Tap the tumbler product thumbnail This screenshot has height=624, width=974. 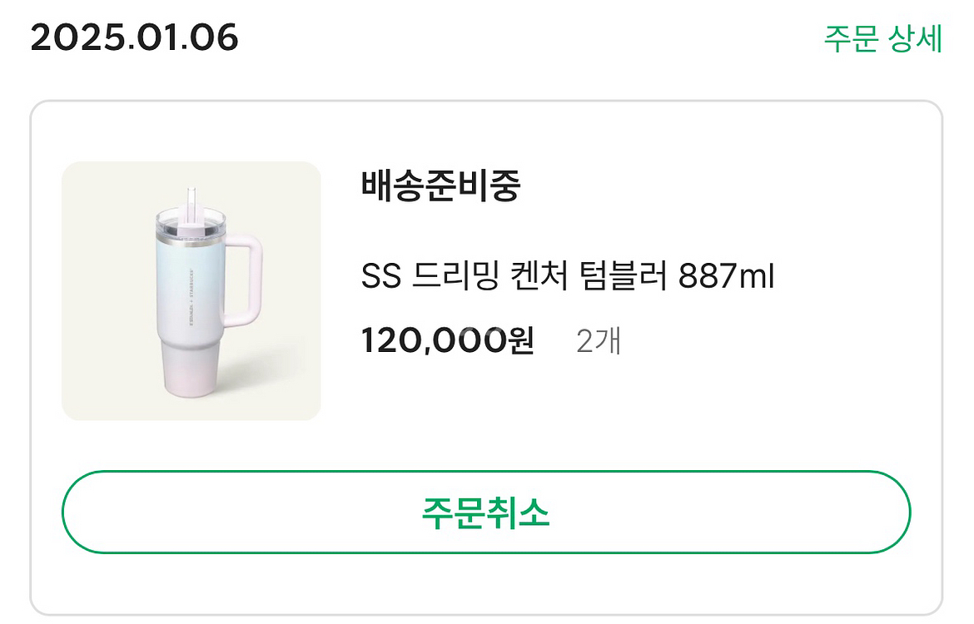click(x=191, y=290)
